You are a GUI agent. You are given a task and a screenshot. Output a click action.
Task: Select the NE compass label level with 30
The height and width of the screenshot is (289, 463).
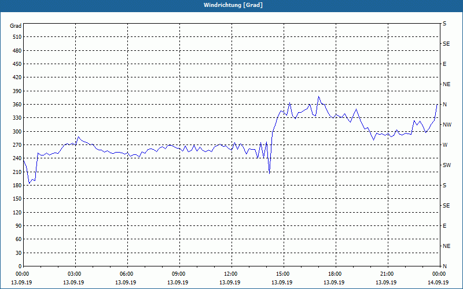(x=447, y=246)
